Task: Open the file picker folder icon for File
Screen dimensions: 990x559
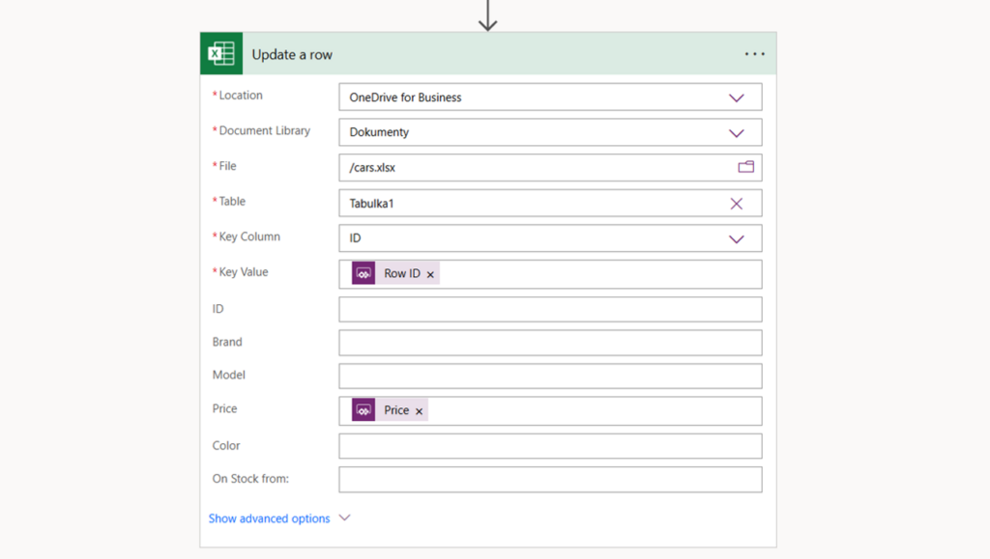Action: [746, 167]
